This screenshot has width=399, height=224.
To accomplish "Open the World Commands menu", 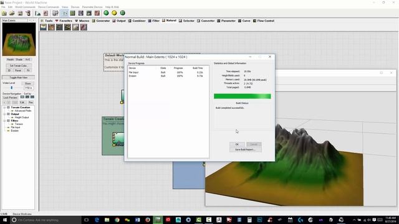I will pos(25,7).
